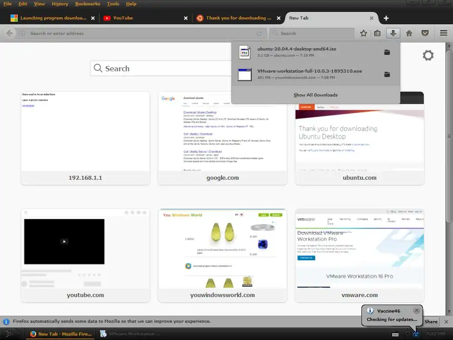453x340 pixels.
Task: Click the Share button
Action: point(431,321)
